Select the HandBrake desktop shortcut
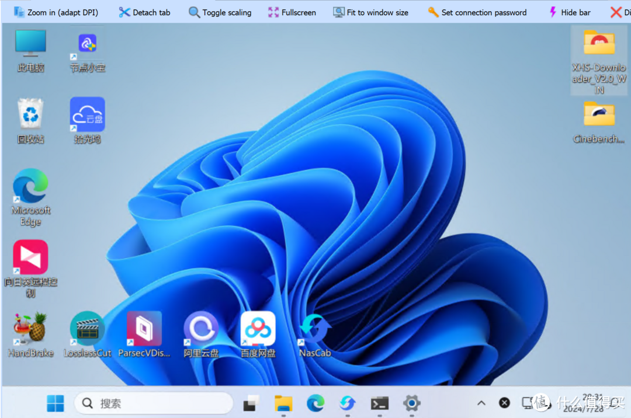Screen dimensions: 631x418 point(30,334)
